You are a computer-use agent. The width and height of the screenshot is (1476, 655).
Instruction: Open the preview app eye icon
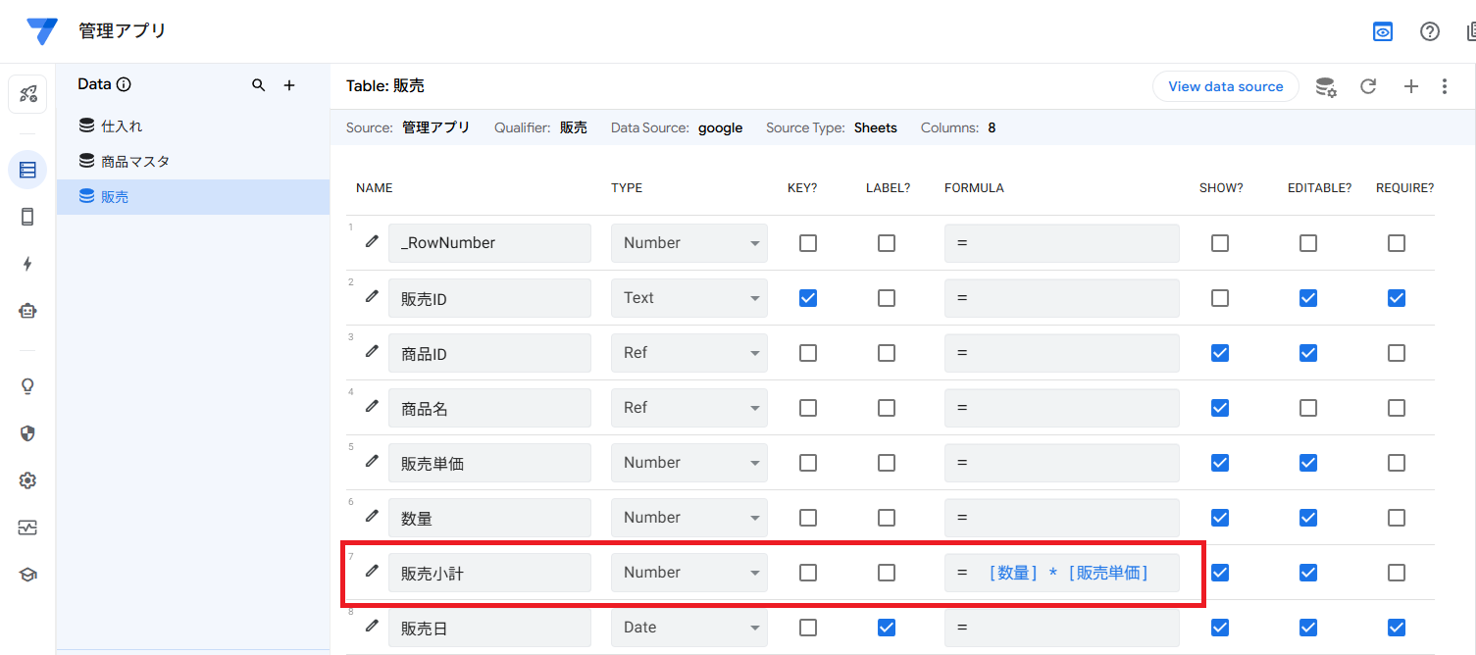coord(1383,31)
